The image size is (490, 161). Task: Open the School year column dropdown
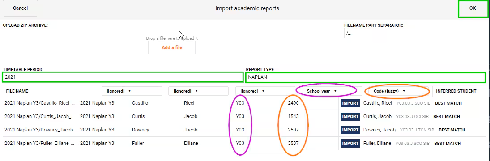(x=332, y=91)
